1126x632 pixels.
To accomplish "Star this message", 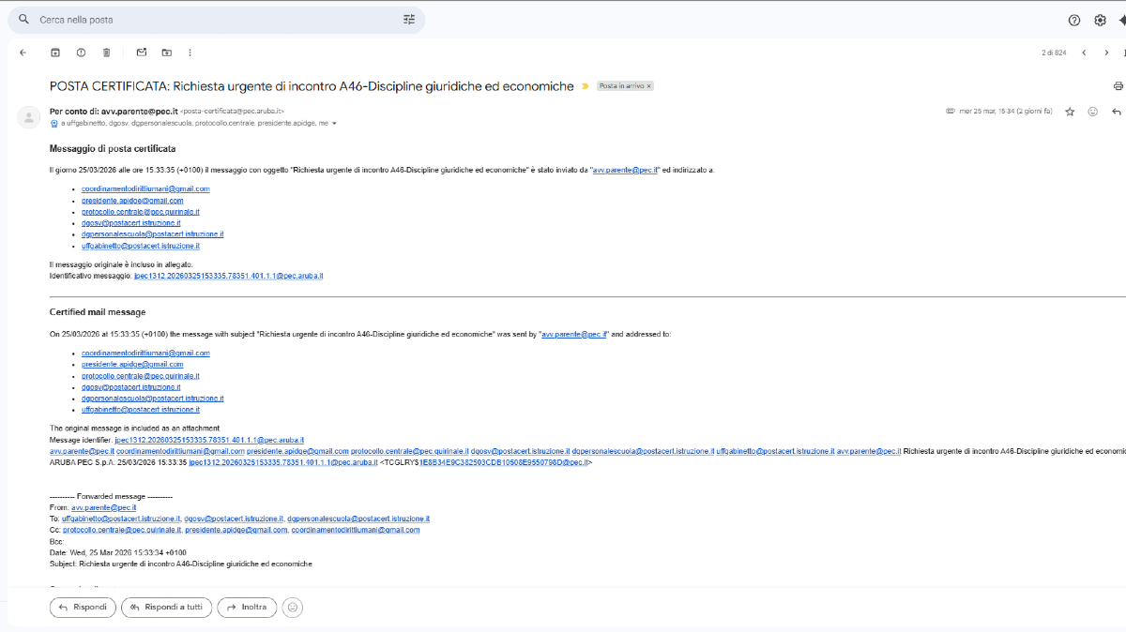I will (x=1070, y=112).
